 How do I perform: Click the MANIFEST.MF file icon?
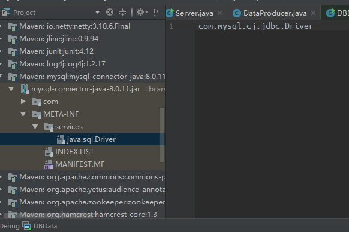pyautogui.click(x=49, y=164)
